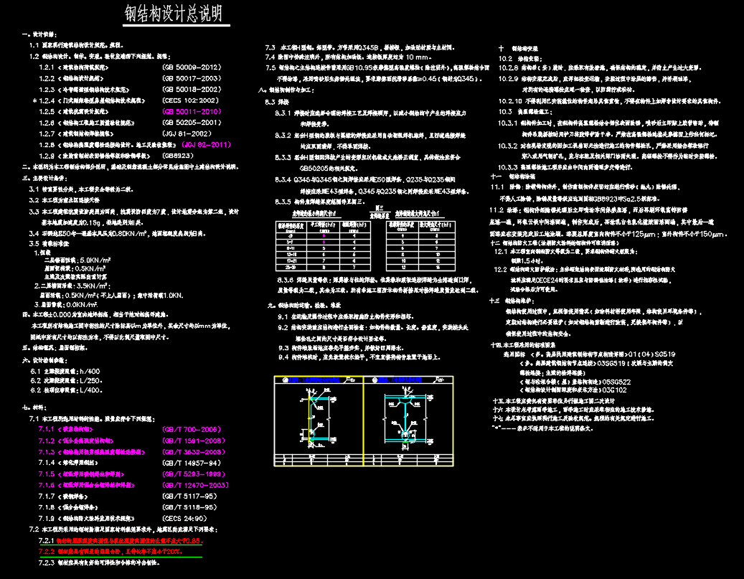Select the magenta text (GB/T 700-2006)
Screen dimensions: 744x579
[x=192, y=430]
